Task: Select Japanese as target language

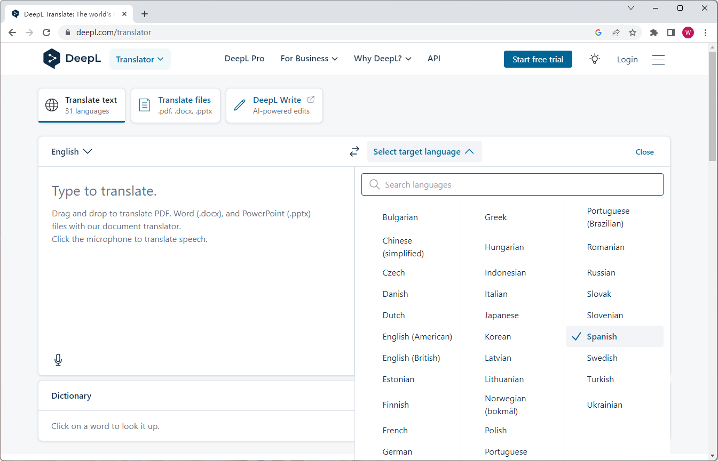Action: pyautogui.click(x=501, y=316)
